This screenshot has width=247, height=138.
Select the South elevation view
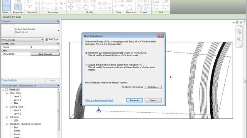(17, 135)
